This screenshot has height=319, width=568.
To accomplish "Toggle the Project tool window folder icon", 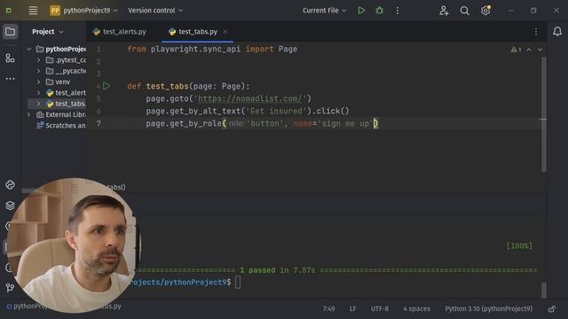I will [10, 32].
